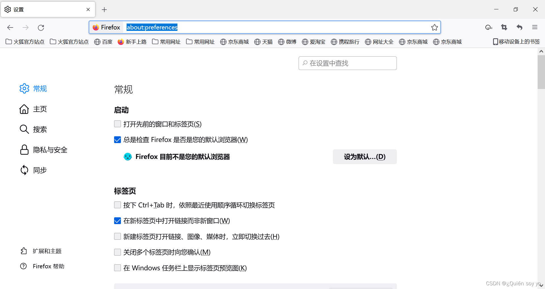545x289 pixels.
Task: Open second 火狐官方站点 bookmark folder
Action: (x=69, y=42)
